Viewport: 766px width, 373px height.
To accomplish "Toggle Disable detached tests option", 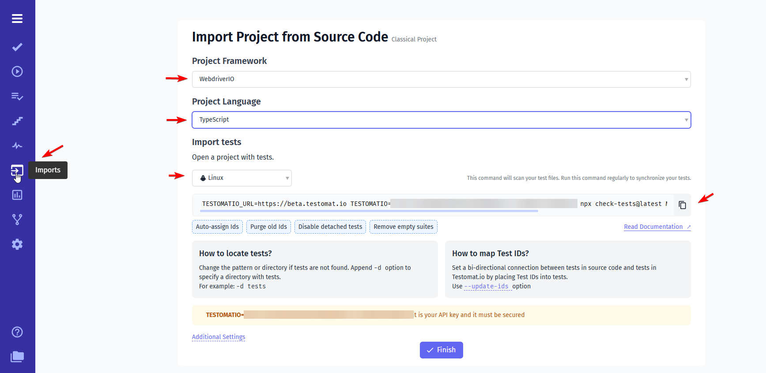I will click(x=330, y=227).
